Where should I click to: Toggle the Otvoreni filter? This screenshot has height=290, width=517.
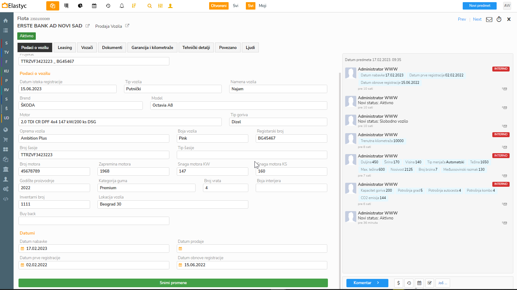pos(219,6)
